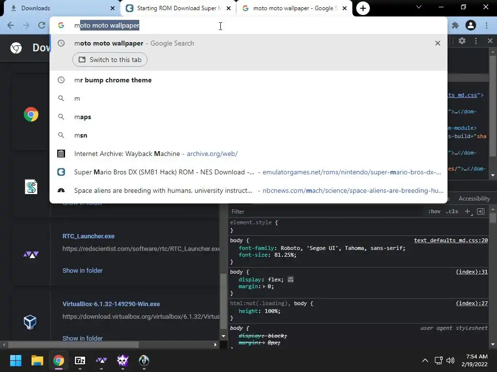The width and height of the screenshot is (497, 372).
Task: Show VirtualBox installer in folder
Action: 83,338
